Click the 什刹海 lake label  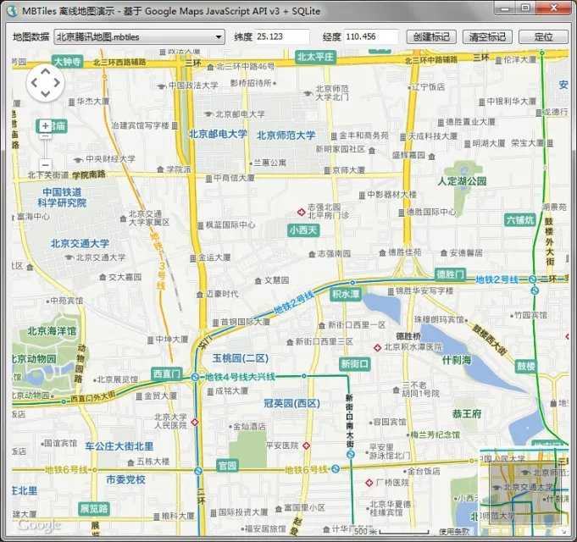coord(457,359)
